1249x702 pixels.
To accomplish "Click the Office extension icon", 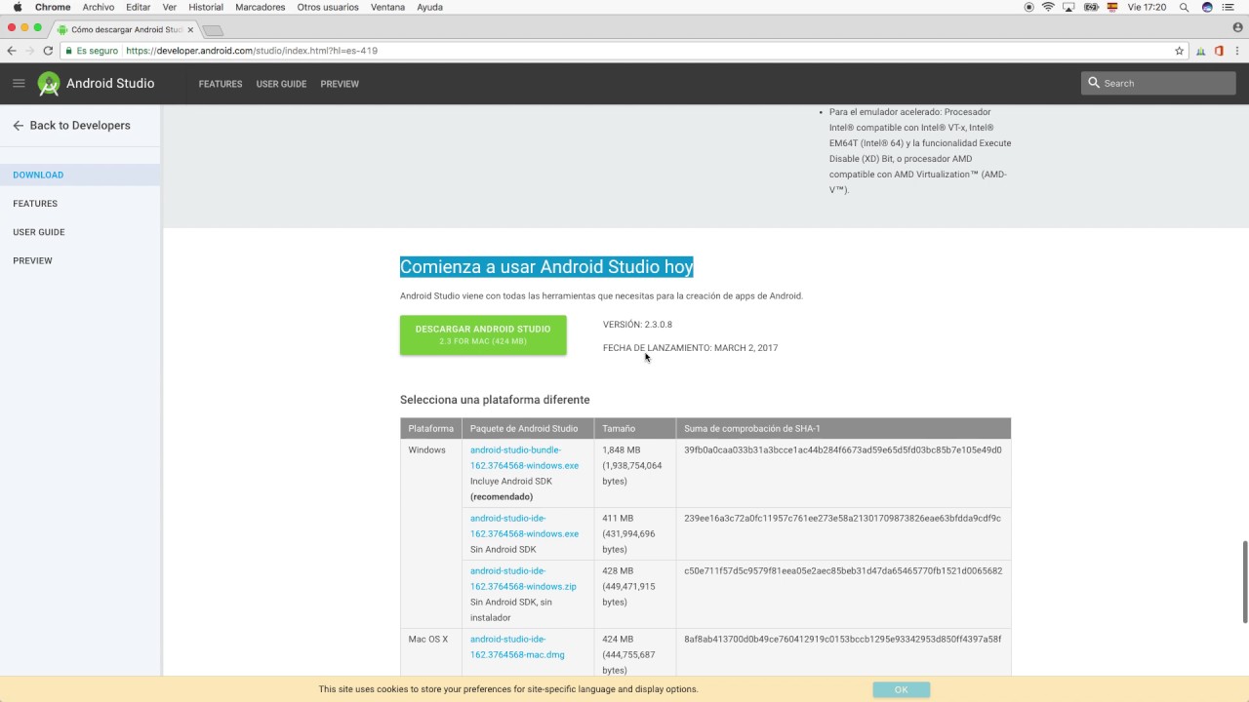I will coord(1220,51).
